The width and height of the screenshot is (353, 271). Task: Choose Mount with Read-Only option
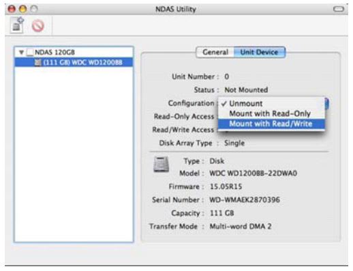click(x=271, y=113)
